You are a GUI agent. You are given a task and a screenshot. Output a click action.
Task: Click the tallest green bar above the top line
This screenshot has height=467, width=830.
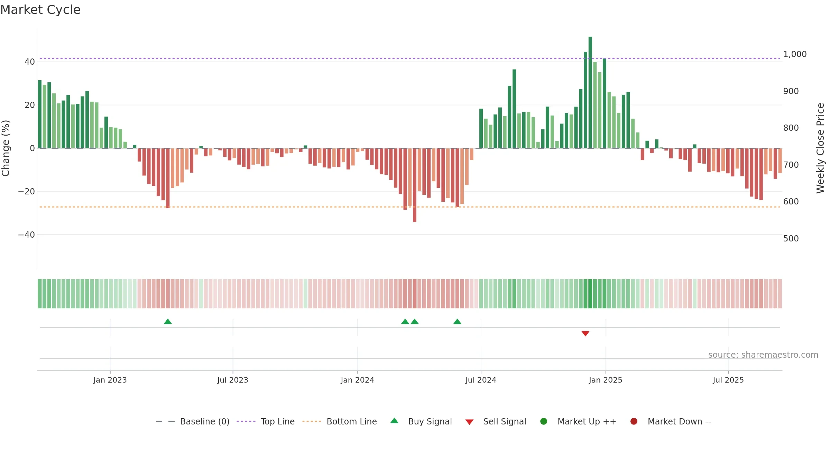coord(590,92)
